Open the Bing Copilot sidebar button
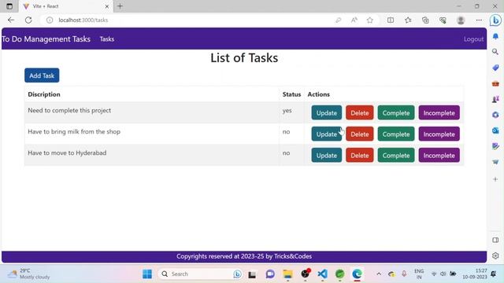504x283 pixels. click(x=495, y=20)
